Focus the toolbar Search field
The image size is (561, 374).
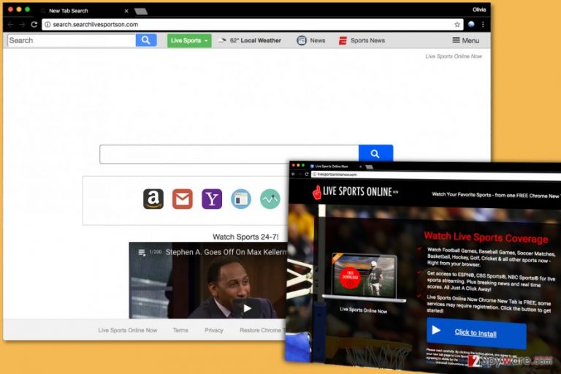[x=72, y=40]
